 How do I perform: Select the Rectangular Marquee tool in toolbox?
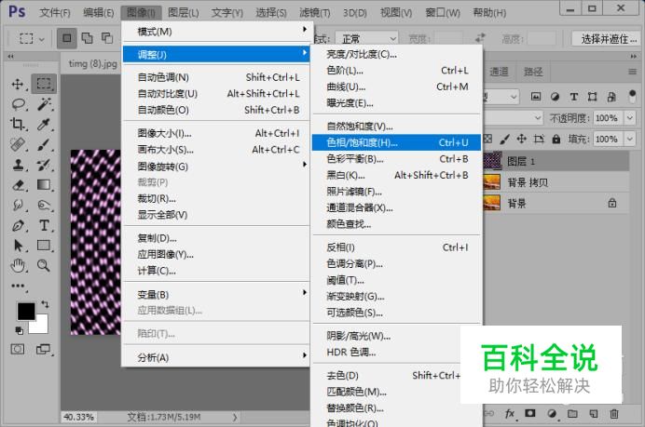(44, 84)
